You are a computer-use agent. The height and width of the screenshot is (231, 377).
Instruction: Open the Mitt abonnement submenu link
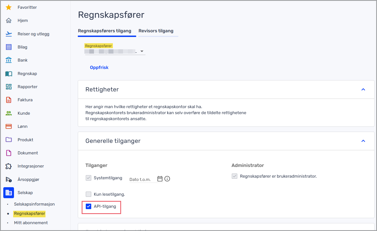pyautogui.click(x=31, y=223)
